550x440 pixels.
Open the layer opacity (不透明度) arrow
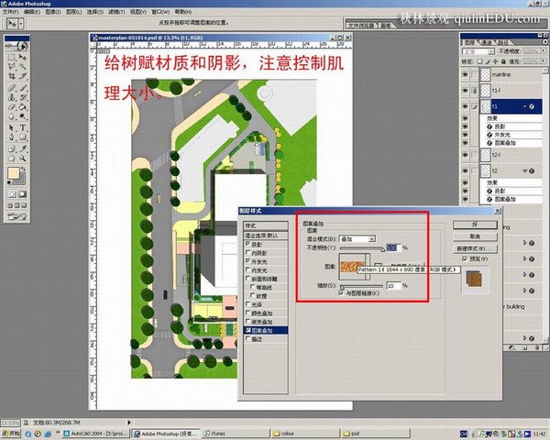pos(544,51)
